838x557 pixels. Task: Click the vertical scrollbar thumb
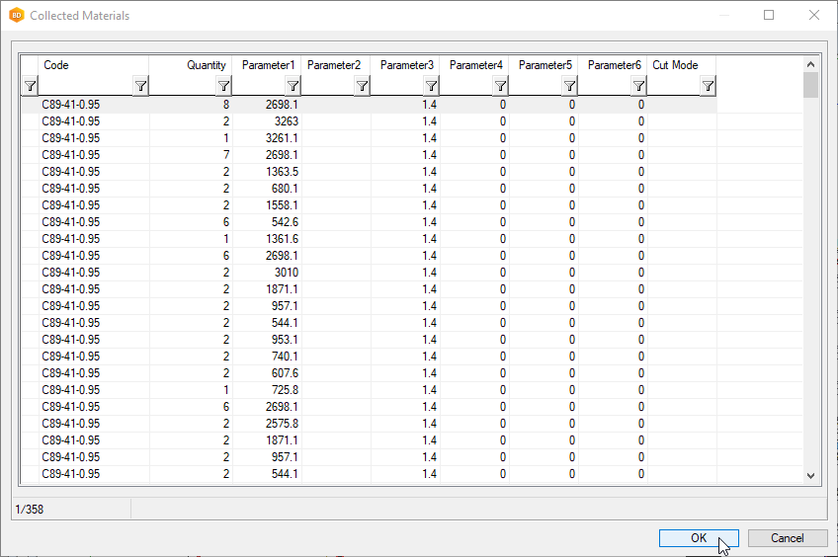click(x=810, y=85)
